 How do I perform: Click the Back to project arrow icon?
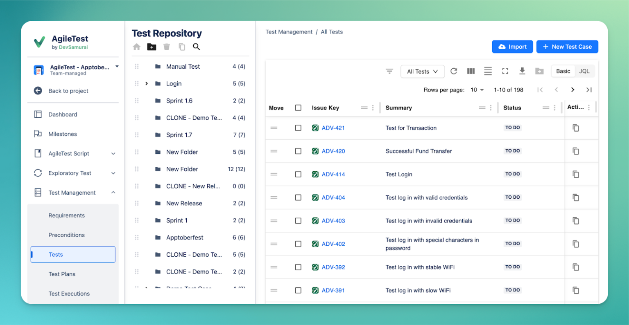tap(38, 91)
